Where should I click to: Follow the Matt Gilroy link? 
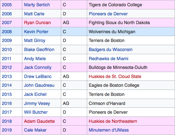pos(34,41)
